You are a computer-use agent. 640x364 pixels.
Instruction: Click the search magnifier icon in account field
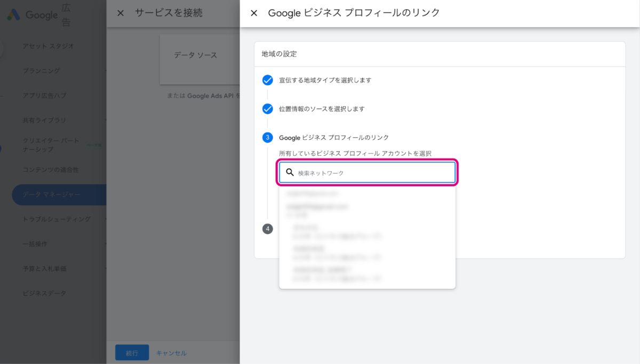[290, 172]
